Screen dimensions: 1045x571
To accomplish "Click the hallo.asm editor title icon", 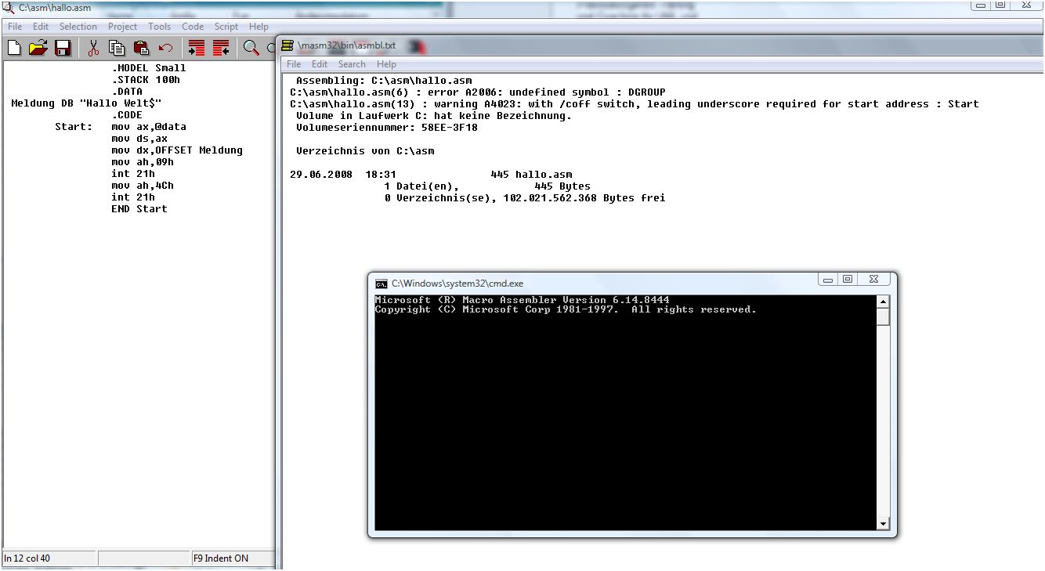I will point(9,7).
